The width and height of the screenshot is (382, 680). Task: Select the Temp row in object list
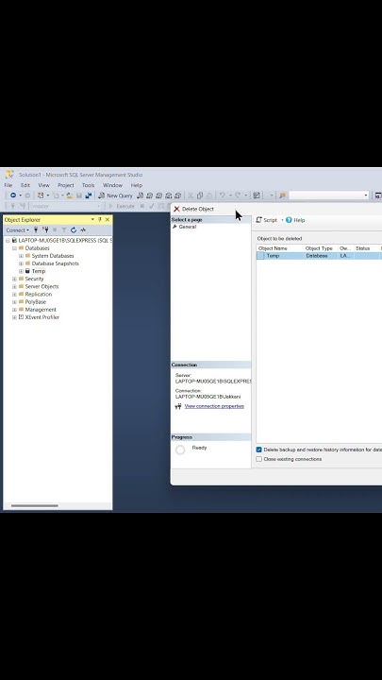[x=319, y=256]
